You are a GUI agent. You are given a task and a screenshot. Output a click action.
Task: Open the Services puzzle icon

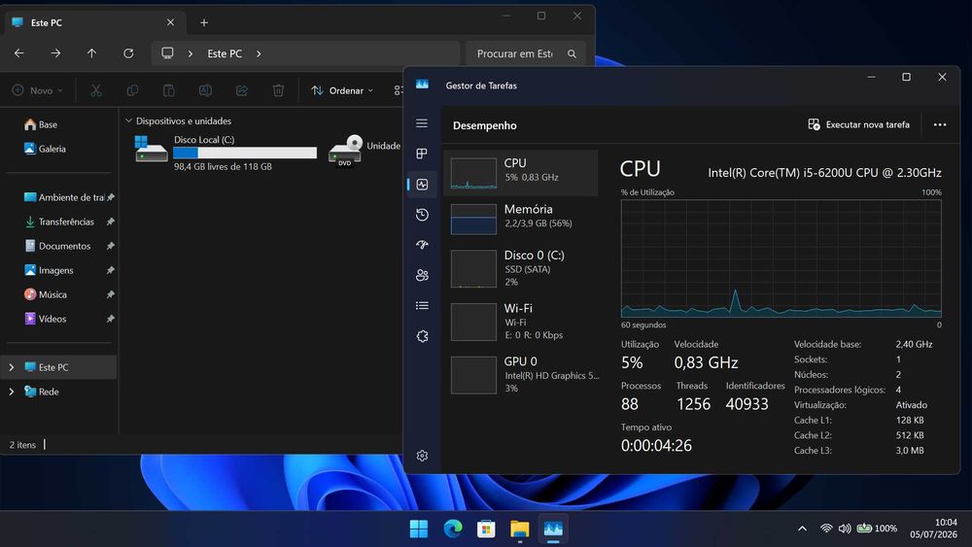pyautogui.click(x=422, y=336)
